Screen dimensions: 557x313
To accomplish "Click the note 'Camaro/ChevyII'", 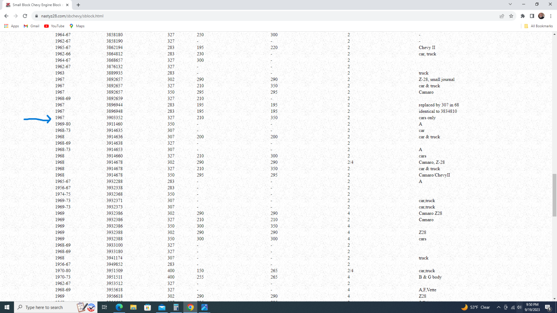I will pyautogui.click(x=434, y=175).
